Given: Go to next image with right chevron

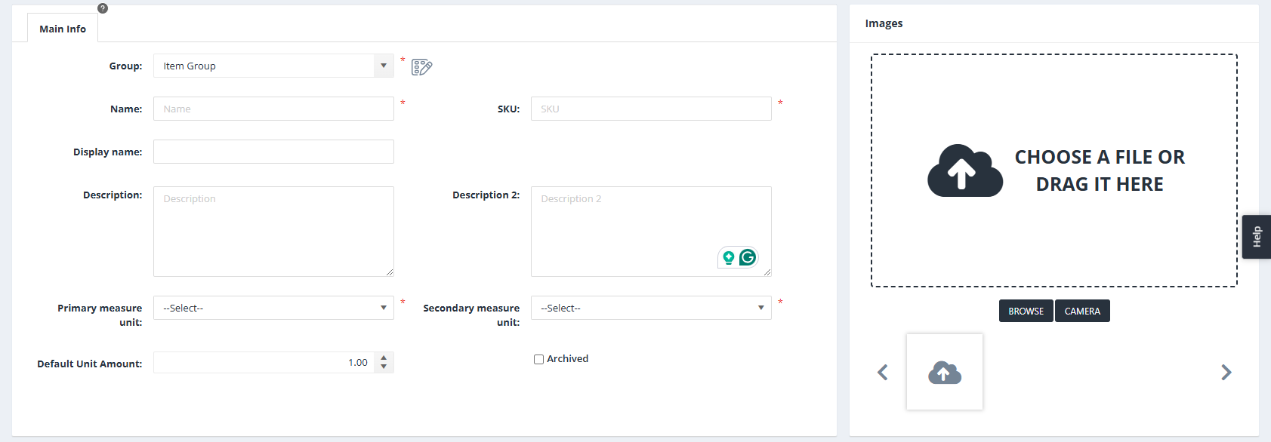Looking at the screenshot, I should (x=1226, y=373).
